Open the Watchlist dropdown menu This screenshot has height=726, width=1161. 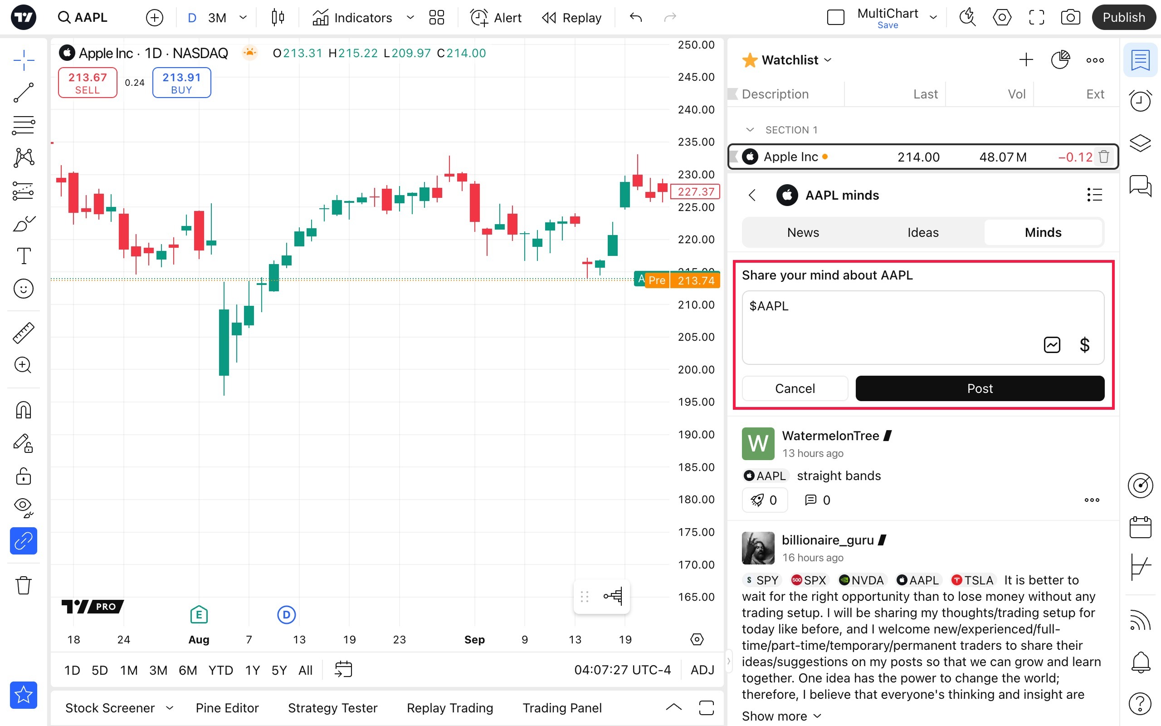click(x=796, y=60)
